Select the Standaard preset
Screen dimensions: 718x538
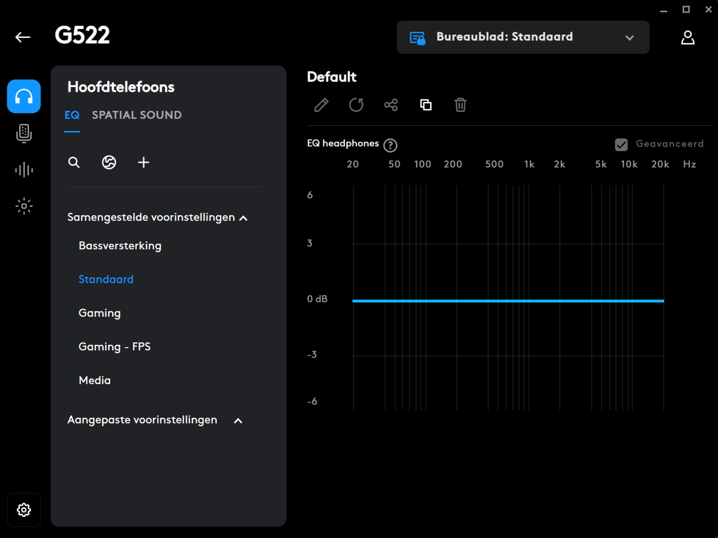[x=106, y=279]
